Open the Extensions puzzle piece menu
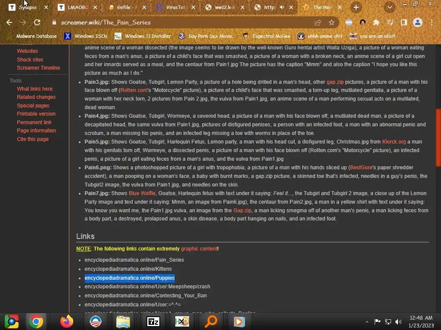441x330 pixels. point(376,23)
